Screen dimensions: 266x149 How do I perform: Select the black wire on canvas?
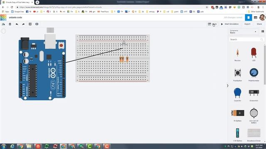point(94,55)
